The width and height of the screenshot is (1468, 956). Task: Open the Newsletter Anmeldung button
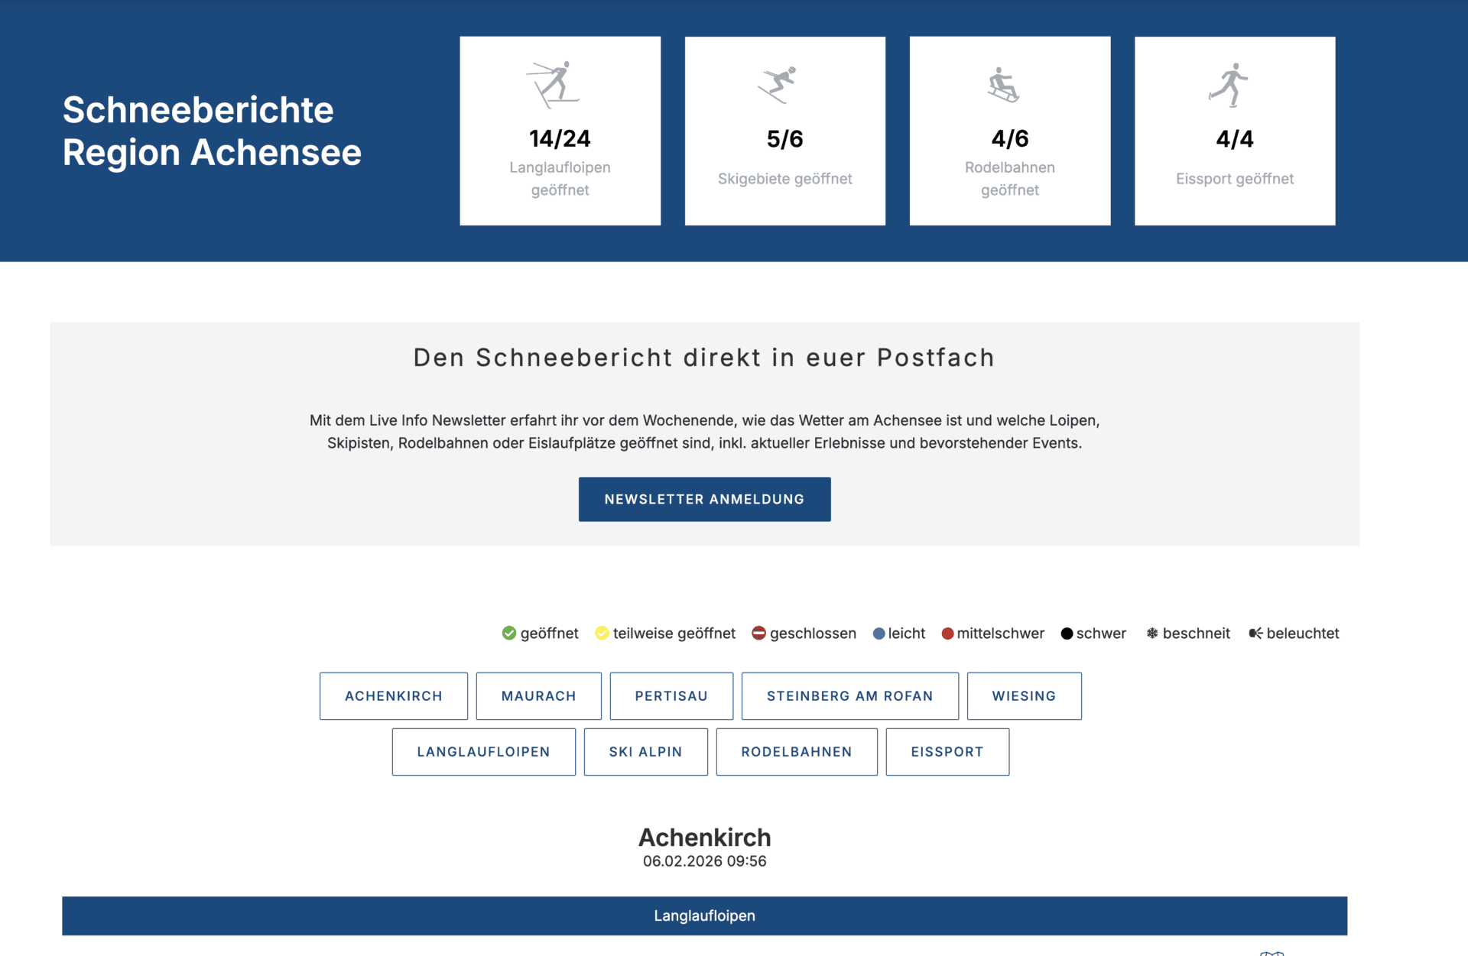click(x=704, y=499)
